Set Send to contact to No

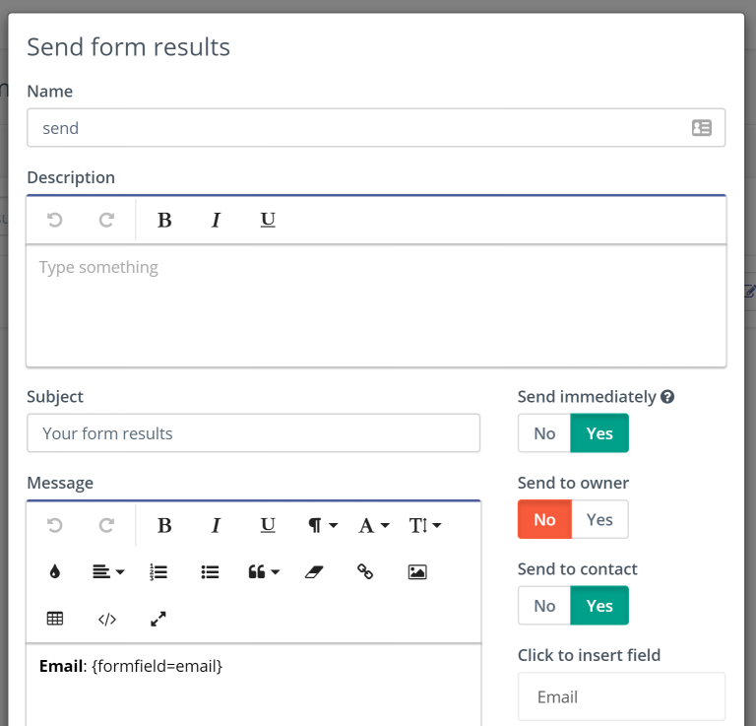pyautogui.click(x=544, y=606)
